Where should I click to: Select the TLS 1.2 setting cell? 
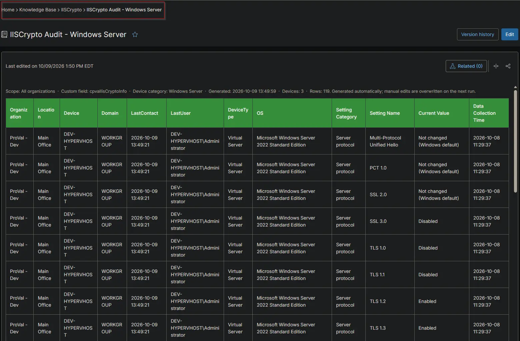pyautogui.click(x=390, y=301)
